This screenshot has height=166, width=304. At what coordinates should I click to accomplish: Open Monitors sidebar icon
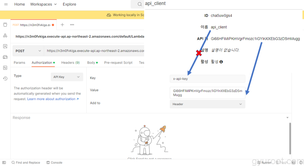click(5, 68)
